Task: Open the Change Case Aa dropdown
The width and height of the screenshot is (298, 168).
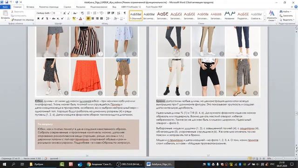Action: click(75, 13)
